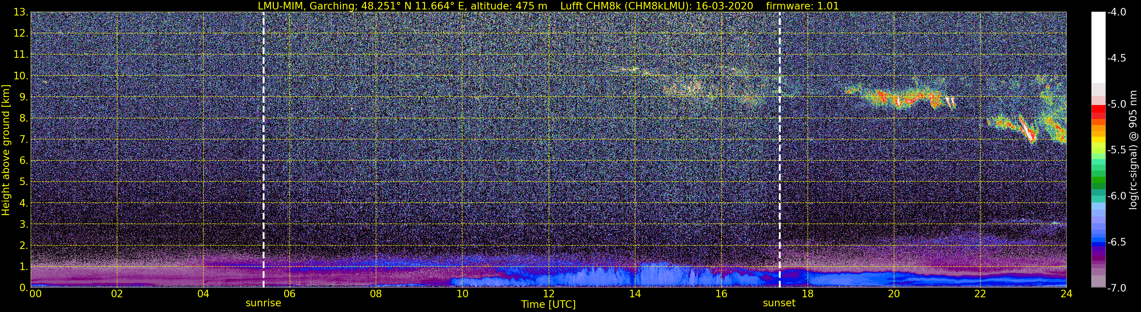Click the time axis tick label 02
This screenshot has width=1141, height=312.
[x=117, y=294]
